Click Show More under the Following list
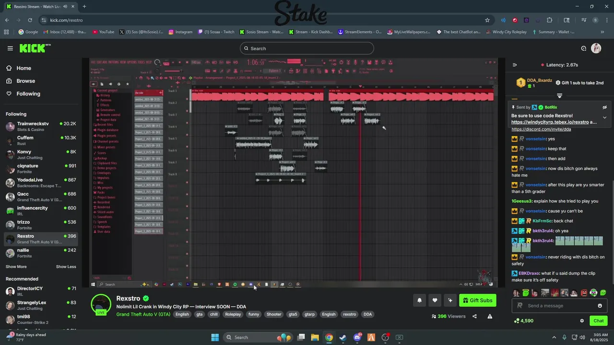 point(16,267)
